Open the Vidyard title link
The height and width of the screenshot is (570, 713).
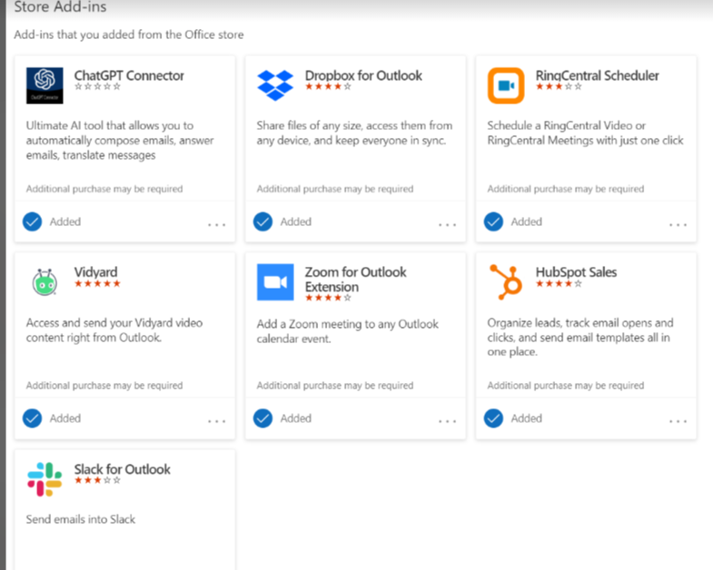(x=95, y=272)
